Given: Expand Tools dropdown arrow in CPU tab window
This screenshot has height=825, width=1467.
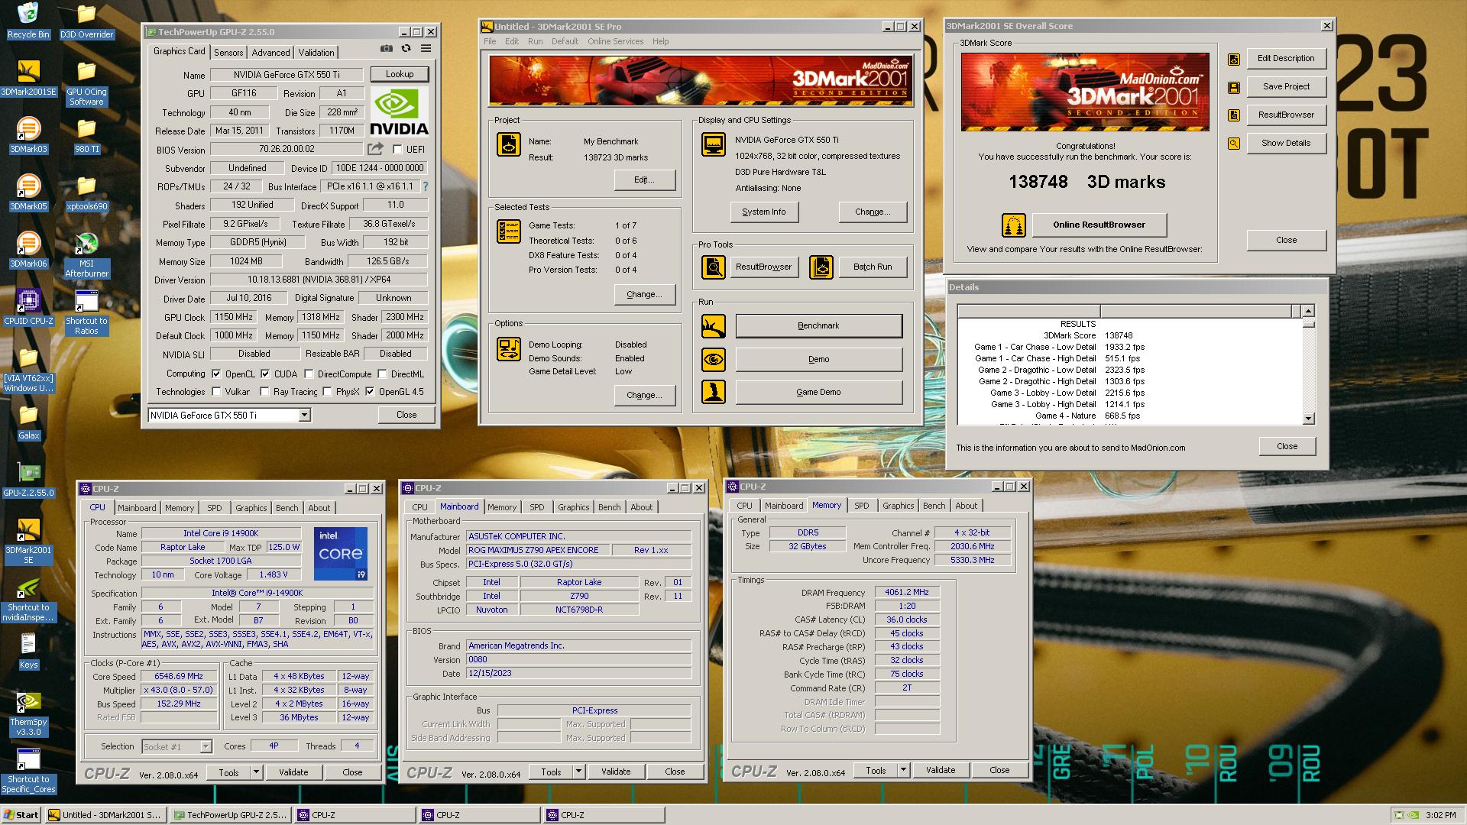Looking at the screenshot, I should [257, 772].
